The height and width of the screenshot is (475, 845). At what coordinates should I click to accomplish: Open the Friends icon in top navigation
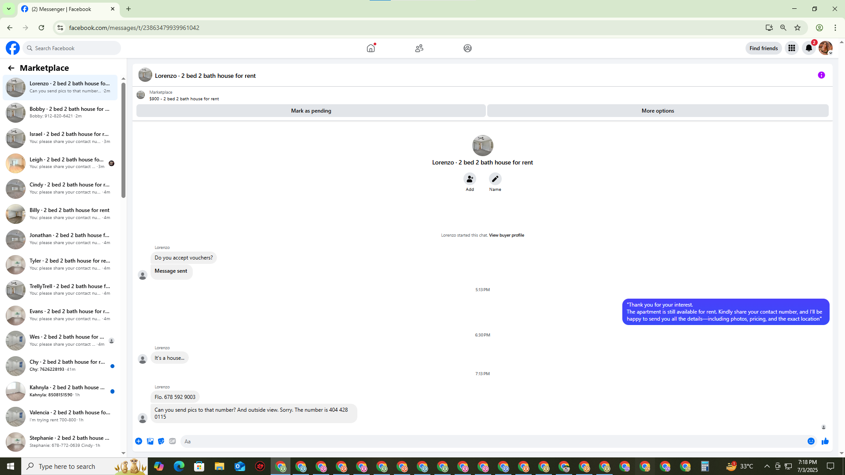(419, 48)
